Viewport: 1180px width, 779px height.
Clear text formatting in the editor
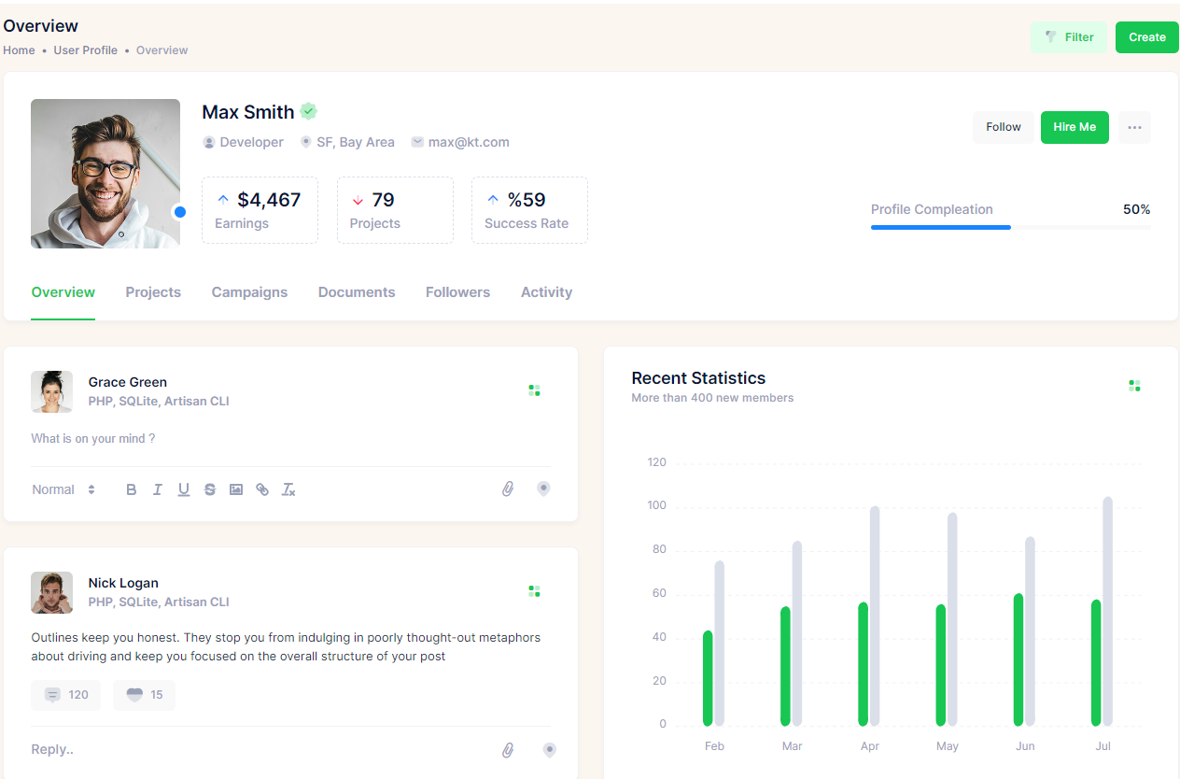click(288, 489)
